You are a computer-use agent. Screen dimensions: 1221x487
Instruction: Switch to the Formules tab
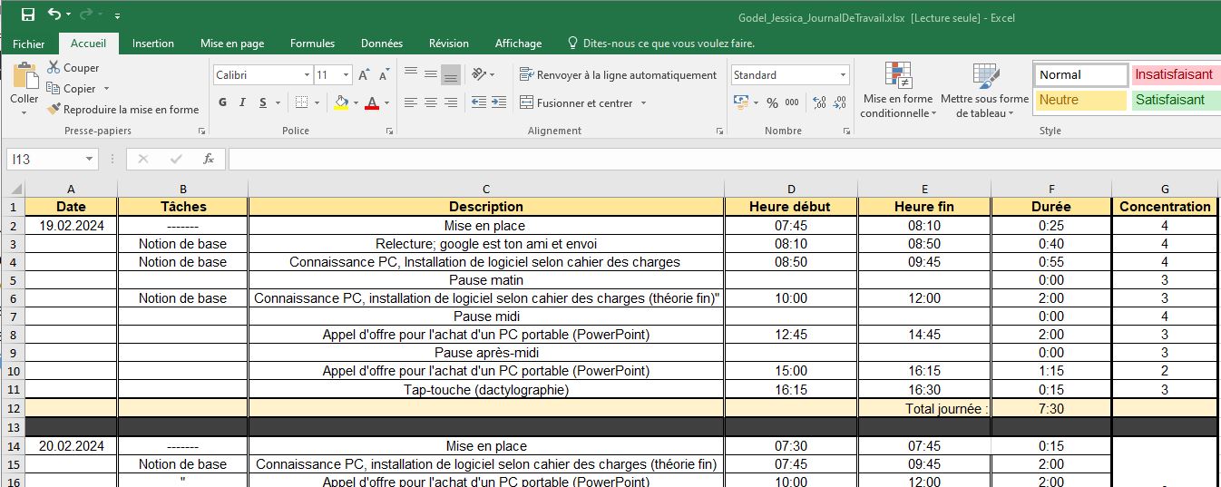pos(313,44)
